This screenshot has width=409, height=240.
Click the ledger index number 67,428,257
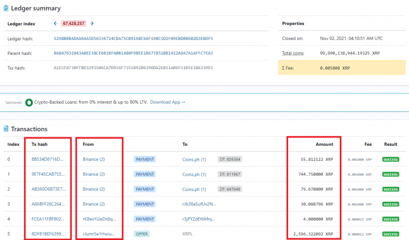[74, 23]
